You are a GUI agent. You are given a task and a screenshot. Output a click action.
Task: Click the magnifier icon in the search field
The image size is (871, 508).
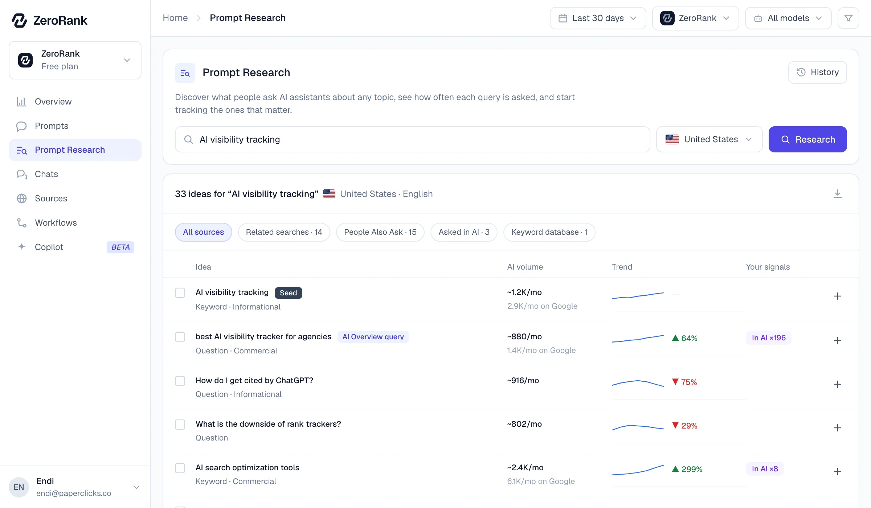[188, 139]
